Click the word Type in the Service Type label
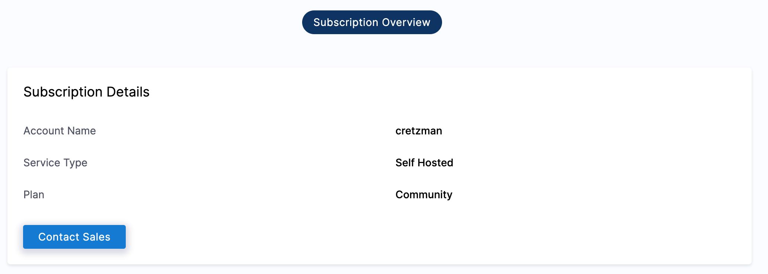Screen dimensions: 768x274 (x=75, y=163)
